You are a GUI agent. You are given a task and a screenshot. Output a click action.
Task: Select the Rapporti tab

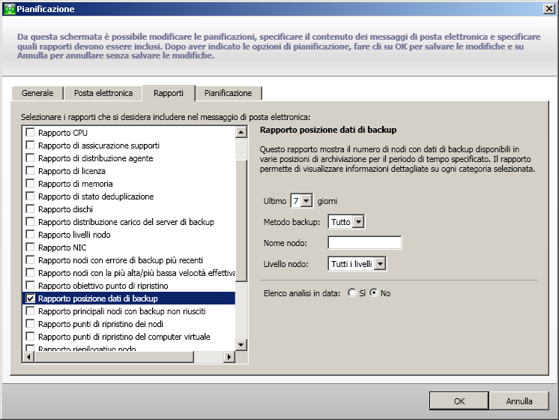(x=169, y=93)
